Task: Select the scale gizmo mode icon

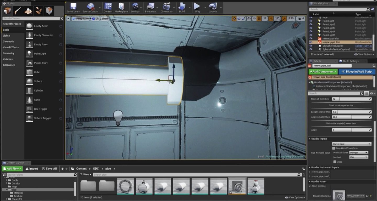Action: pos(244,19)
